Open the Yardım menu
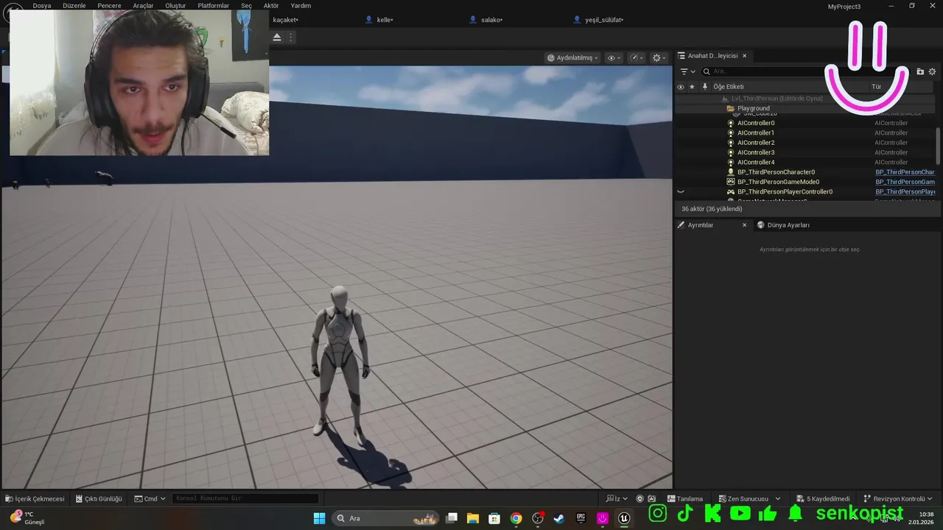This screenshot has width=943, height=530. tap(301, 5)
